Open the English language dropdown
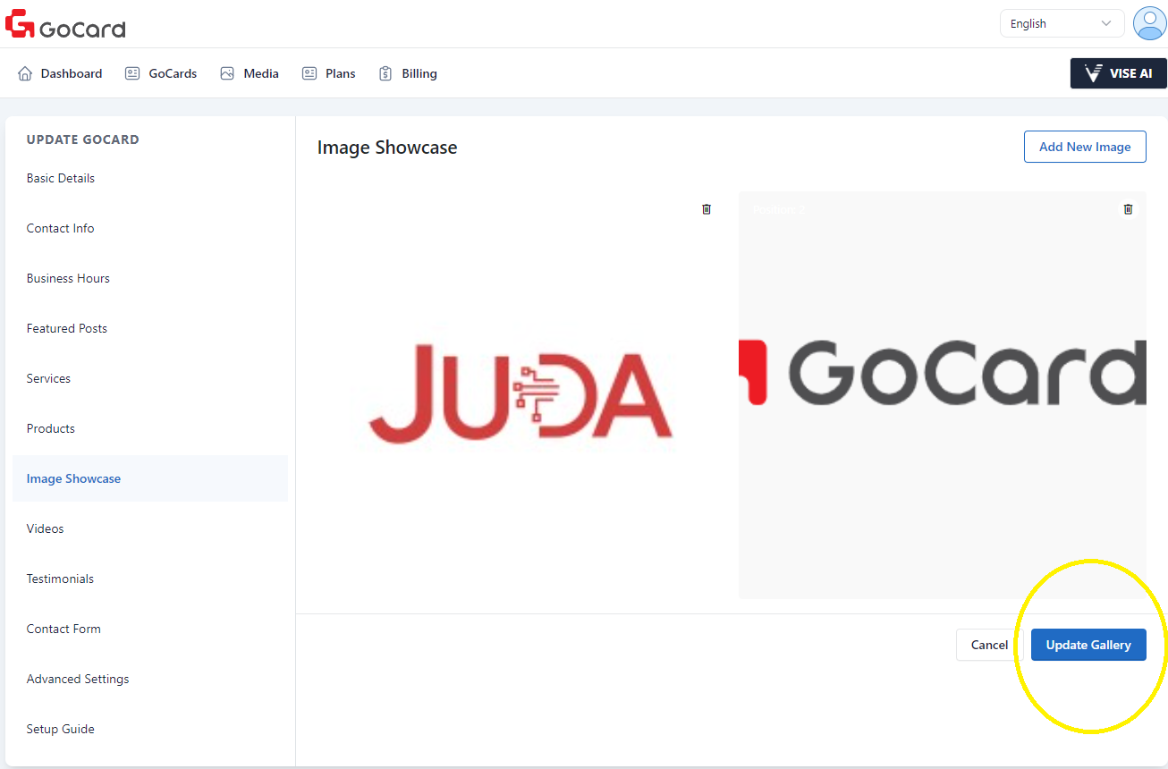 (1061, 23)
